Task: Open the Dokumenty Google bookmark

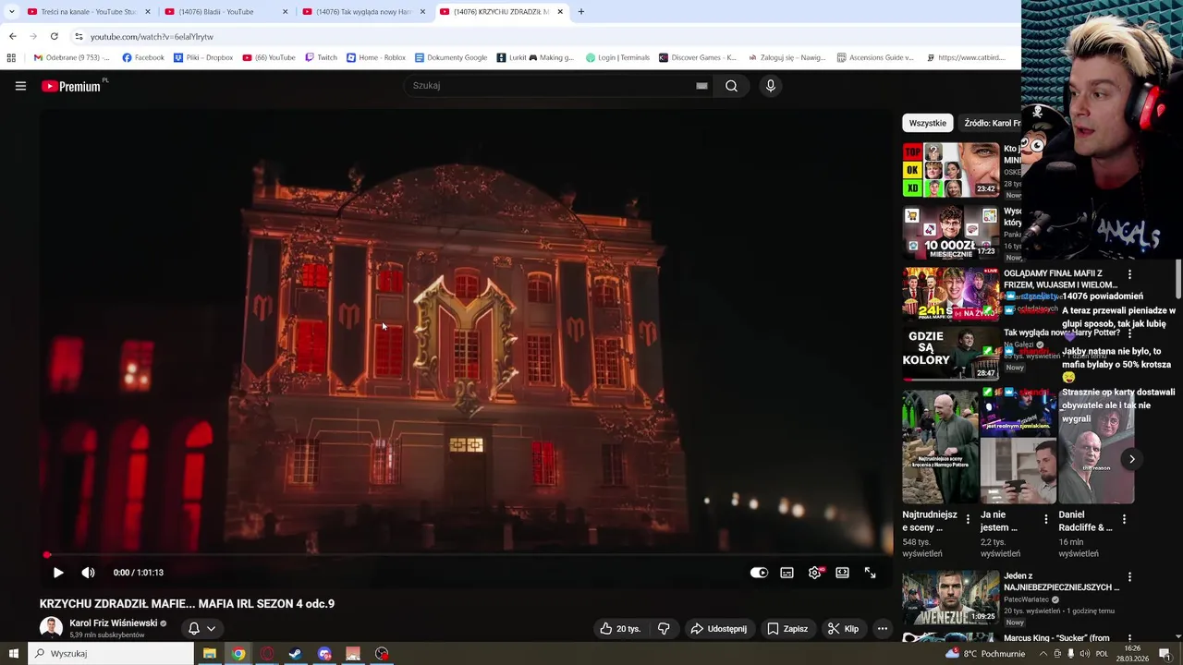Action: click(x=451, y=57)
